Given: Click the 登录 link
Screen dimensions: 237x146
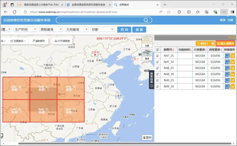Looking at the screenshot, I should tap(222, 20).
